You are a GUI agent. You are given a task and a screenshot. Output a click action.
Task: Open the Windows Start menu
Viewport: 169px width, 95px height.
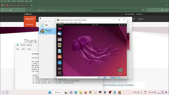click(x=50, y=92)
